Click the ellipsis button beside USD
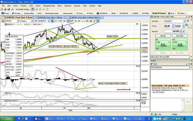The image size is (193, 121). 190,26
